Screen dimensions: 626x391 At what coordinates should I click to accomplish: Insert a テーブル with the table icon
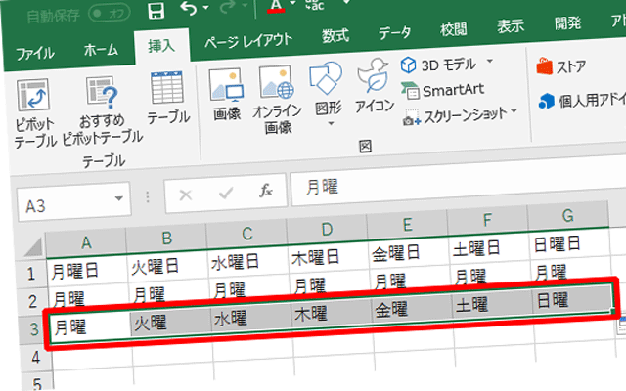coord(167,99)
